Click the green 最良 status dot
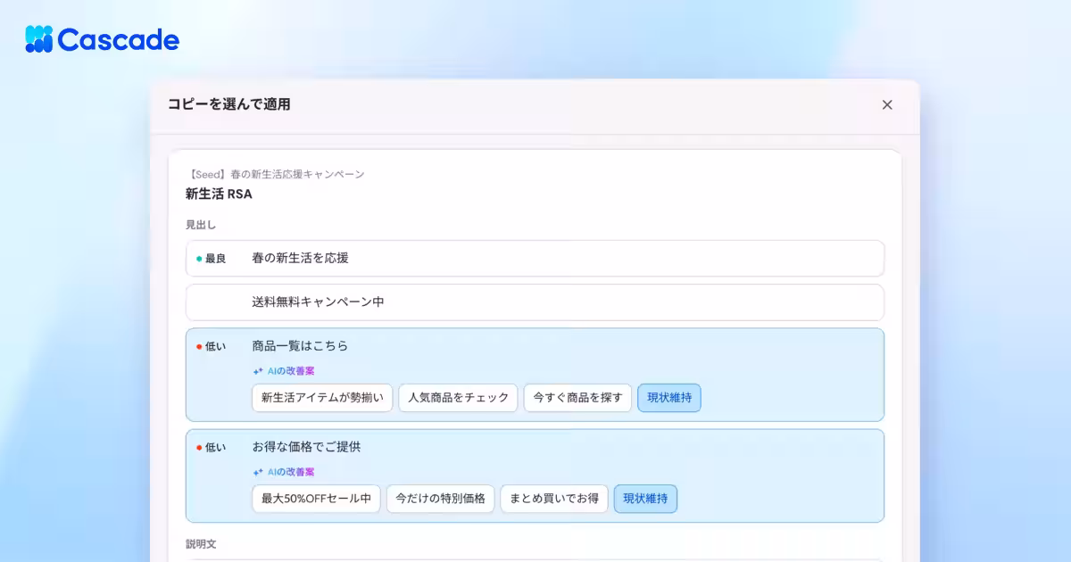This screenshot has width=1071, height=562. 199,259
